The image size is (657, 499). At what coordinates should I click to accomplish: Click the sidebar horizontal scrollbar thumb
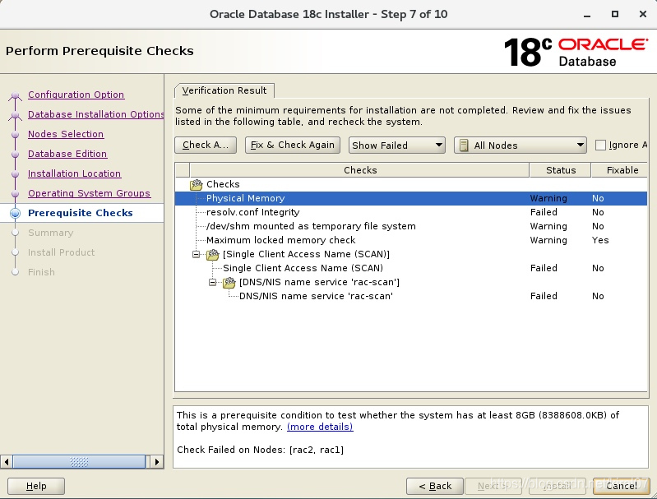pyautogui.click(x=79, y=462)
